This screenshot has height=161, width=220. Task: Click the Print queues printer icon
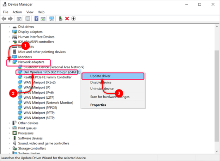[x=14, y=128]
